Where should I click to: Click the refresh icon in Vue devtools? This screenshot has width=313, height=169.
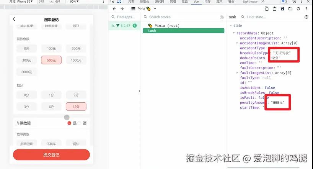[298, 9]
